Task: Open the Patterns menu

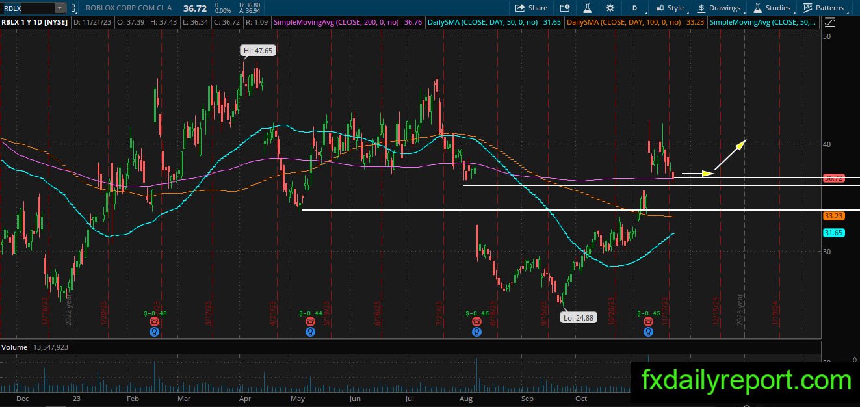Action: [x=823, y=8]
